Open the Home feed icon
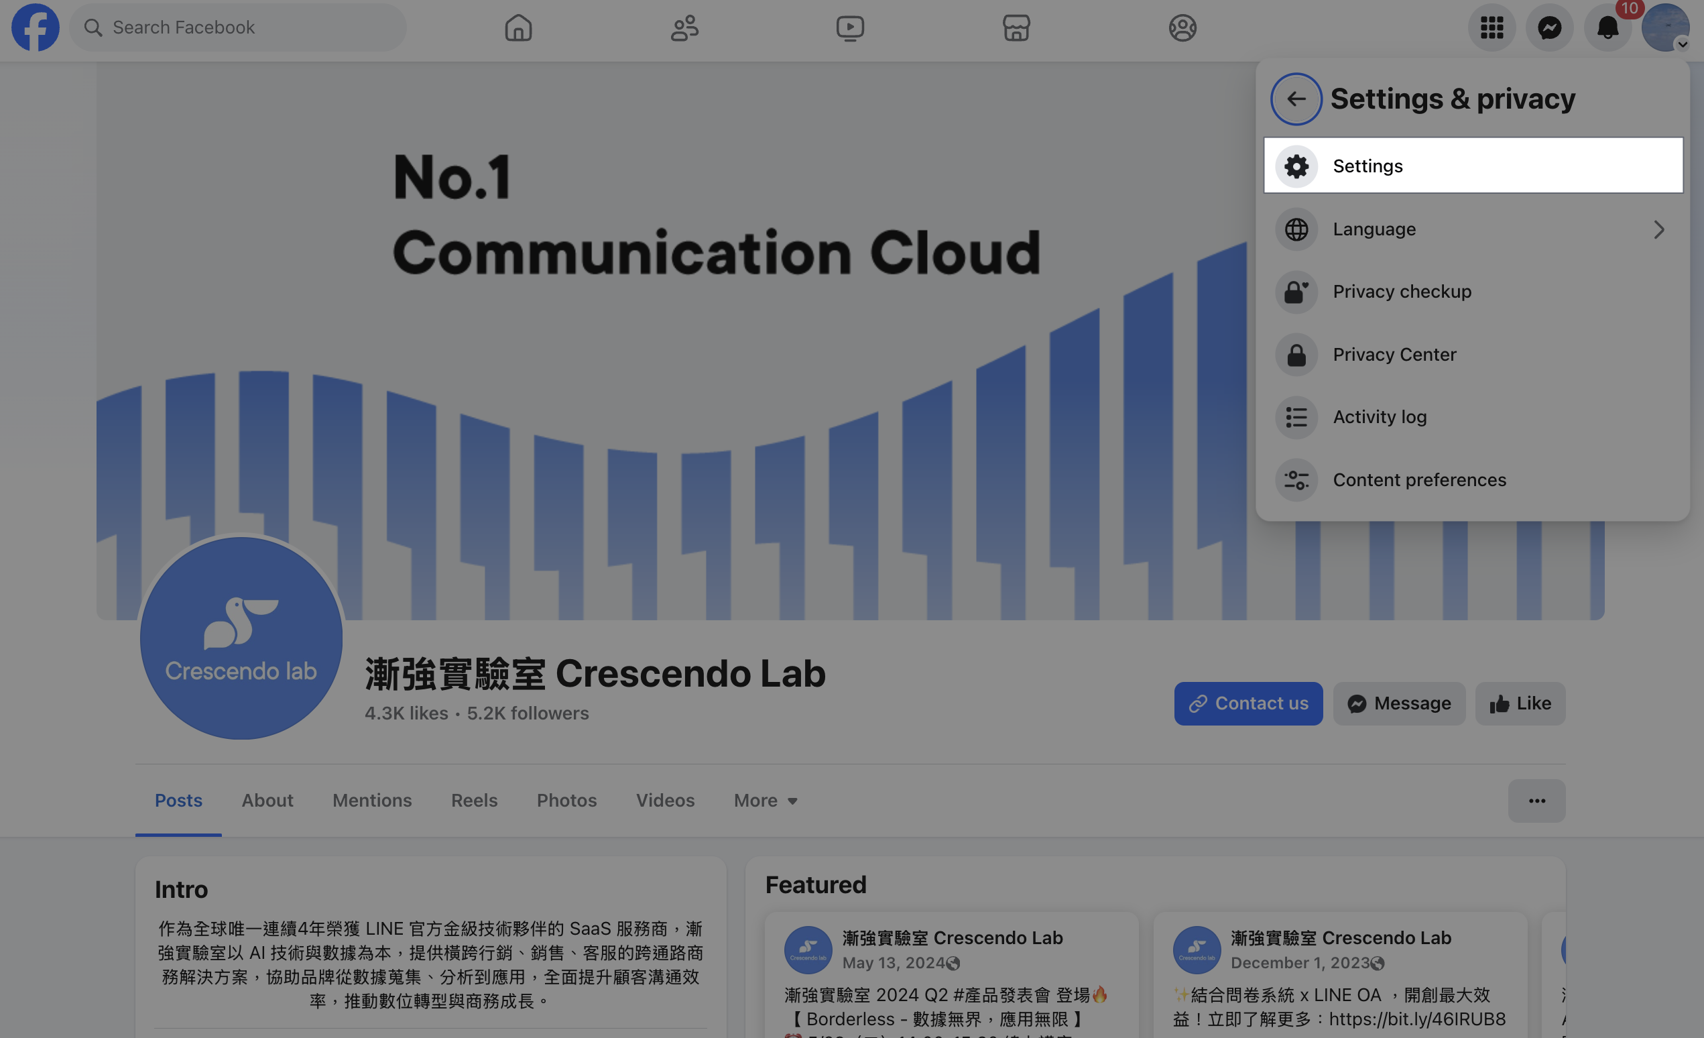 click(518, 27)
